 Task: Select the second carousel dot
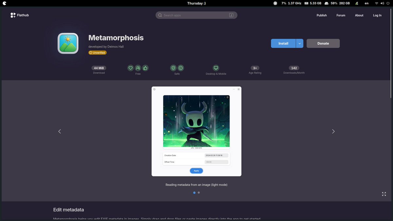pyautogui.click(x=199, y=193)
